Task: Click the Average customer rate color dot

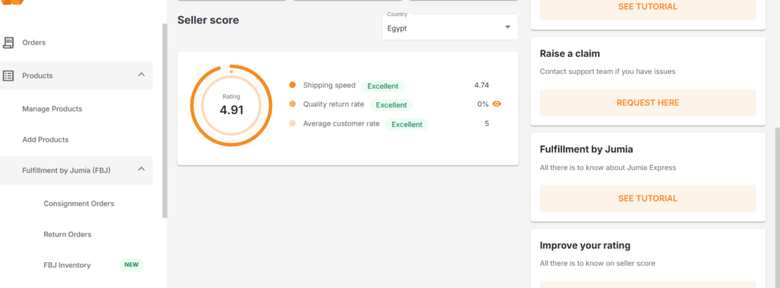Action: 292,124
